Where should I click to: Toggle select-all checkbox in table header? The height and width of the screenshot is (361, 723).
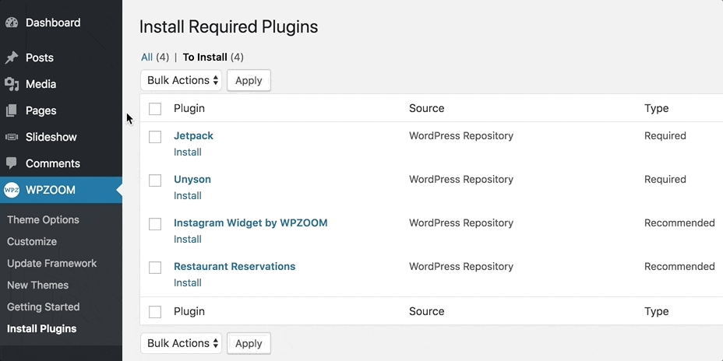(155, 109)
